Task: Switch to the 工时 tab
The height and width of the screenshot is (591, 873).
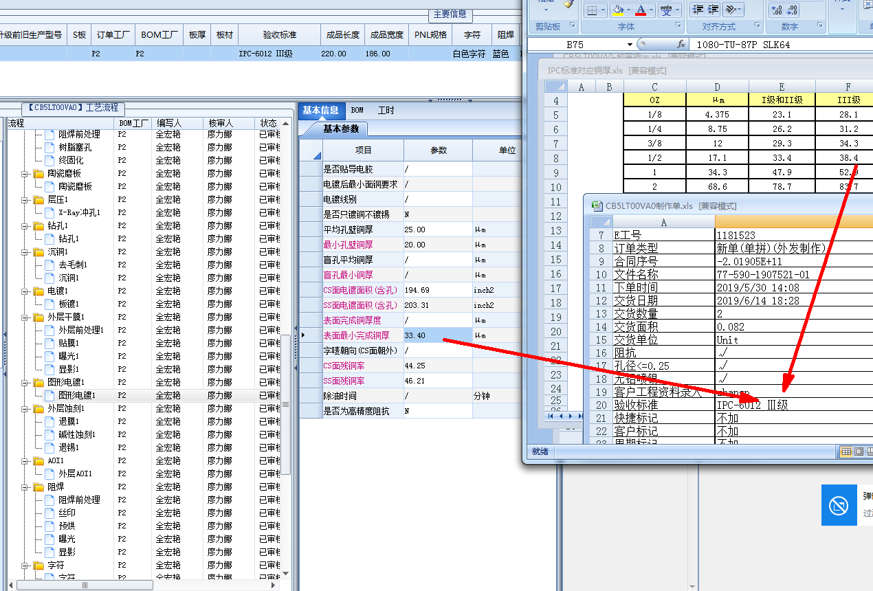Action: click(x=386, y=110)
